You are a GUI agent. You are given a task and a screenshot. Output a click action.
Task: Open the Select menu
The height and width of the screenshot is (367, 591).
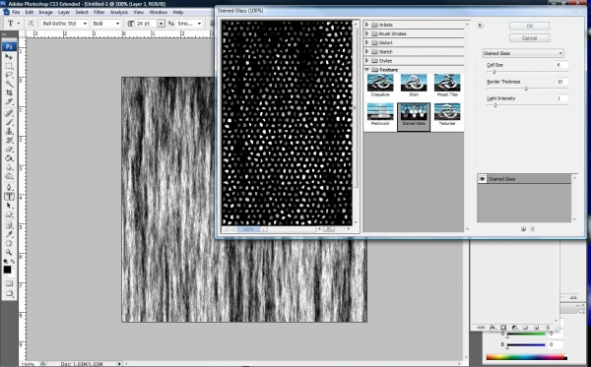tap(82, 12)
